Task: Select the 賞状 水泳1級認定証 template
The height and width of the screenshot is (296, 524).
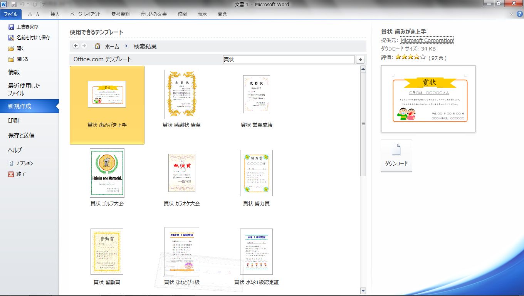Action: (257, 257)
